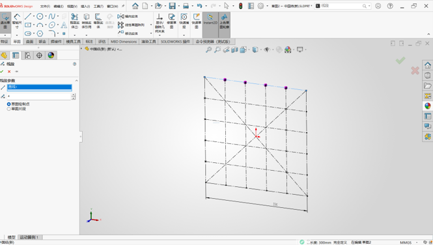Select the sketch Text (A) tool
This screenshot has height=245, width=433.
tap(64, 25)
